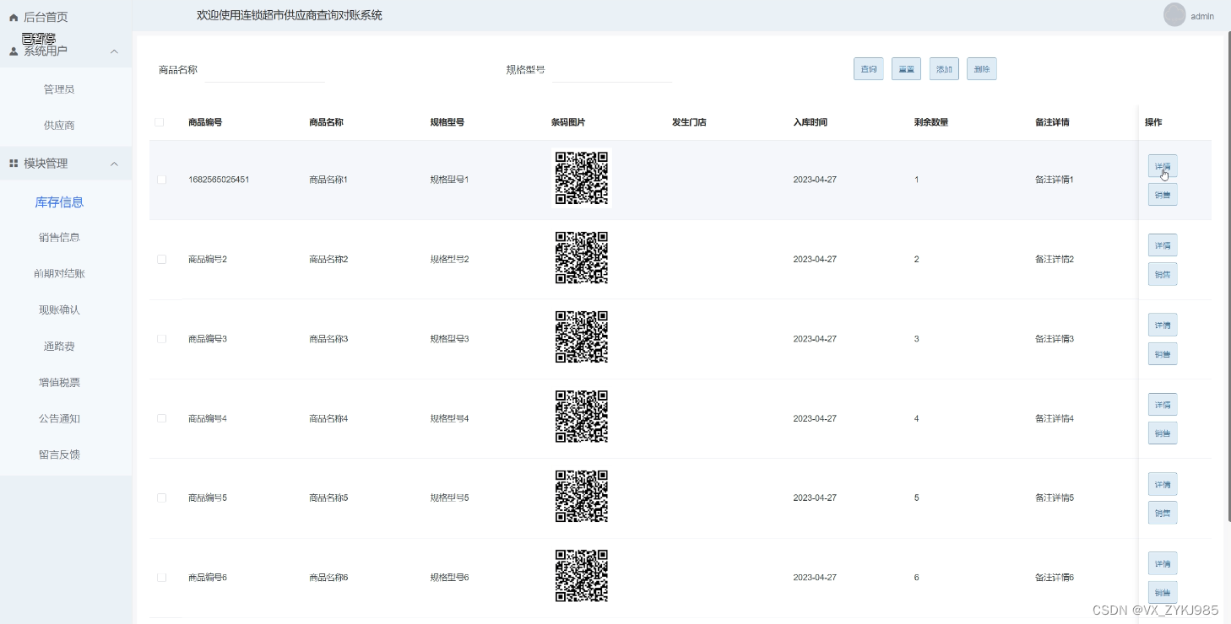This screenshot has height=624, width=1231.
Task: Open 详情 for 商品编号5 row
Action: pyautogui.click(x=1163, y=484)
